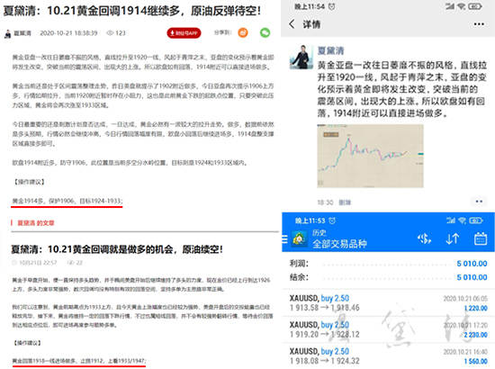Click the headline 10.21黄金回调1914继续多
The width and height of the screenshot is (495, 369).
[132, 11]
